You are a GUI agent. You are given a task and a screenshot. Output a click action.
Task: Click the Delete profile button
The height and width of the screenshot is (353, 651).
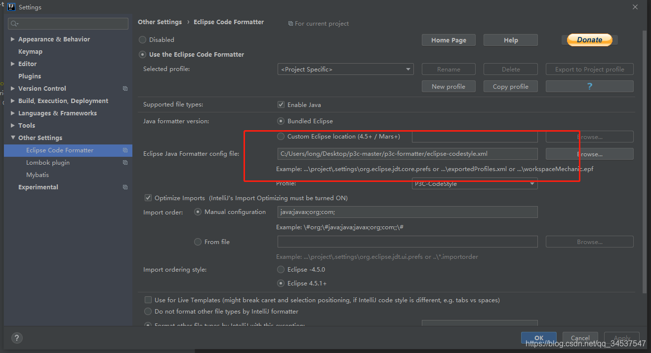(511, 70)
